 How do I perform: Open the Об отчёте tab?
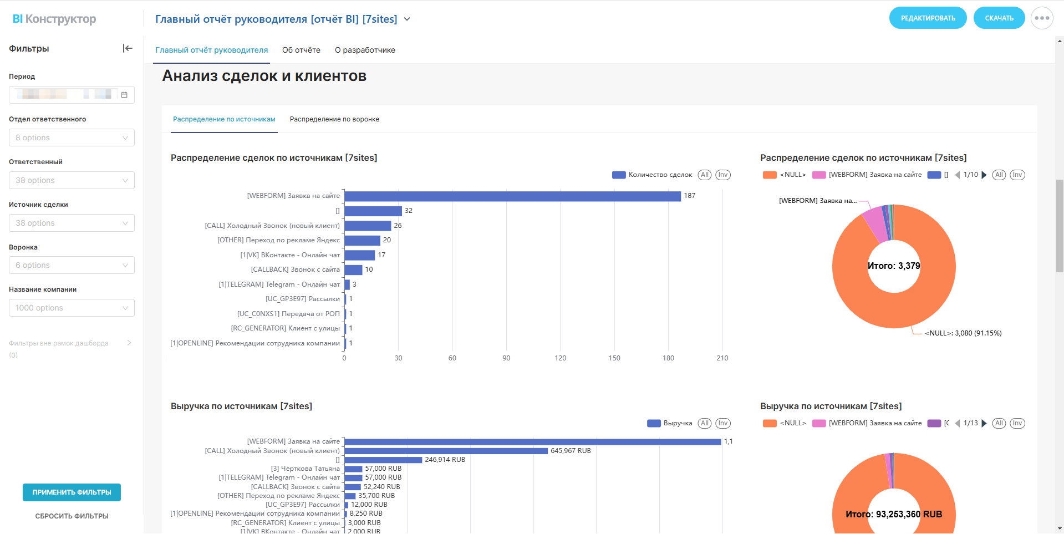point(301,50)
